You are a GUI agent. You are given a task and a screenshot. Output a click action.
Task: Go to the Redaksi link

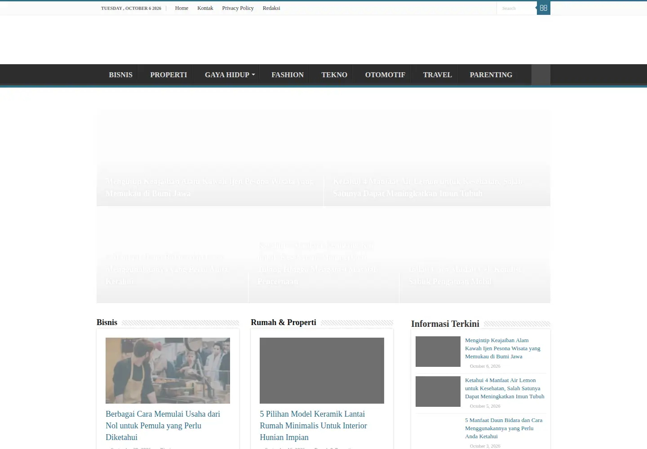tap(271, 8)
